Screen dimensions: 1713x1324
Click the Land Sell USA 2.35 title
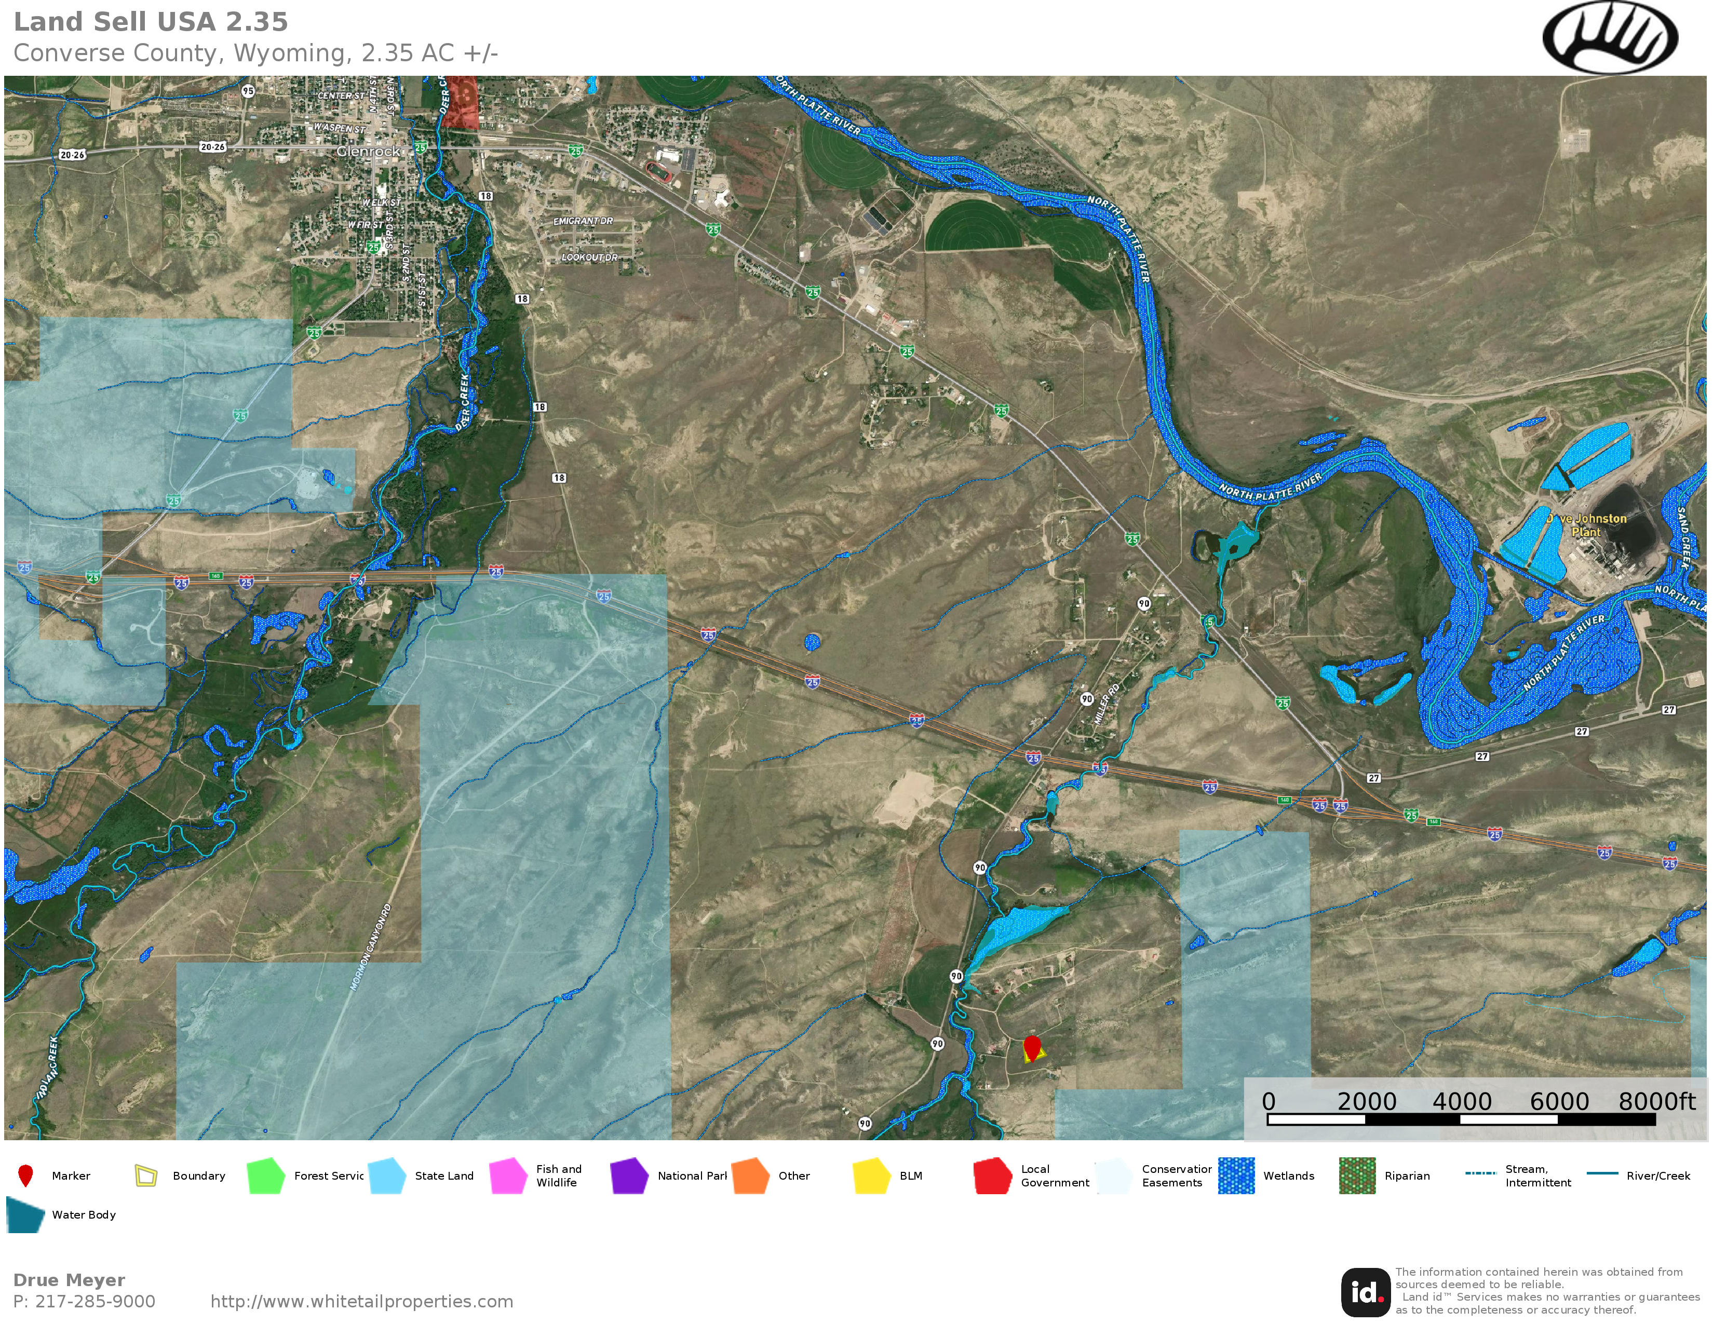152,22
